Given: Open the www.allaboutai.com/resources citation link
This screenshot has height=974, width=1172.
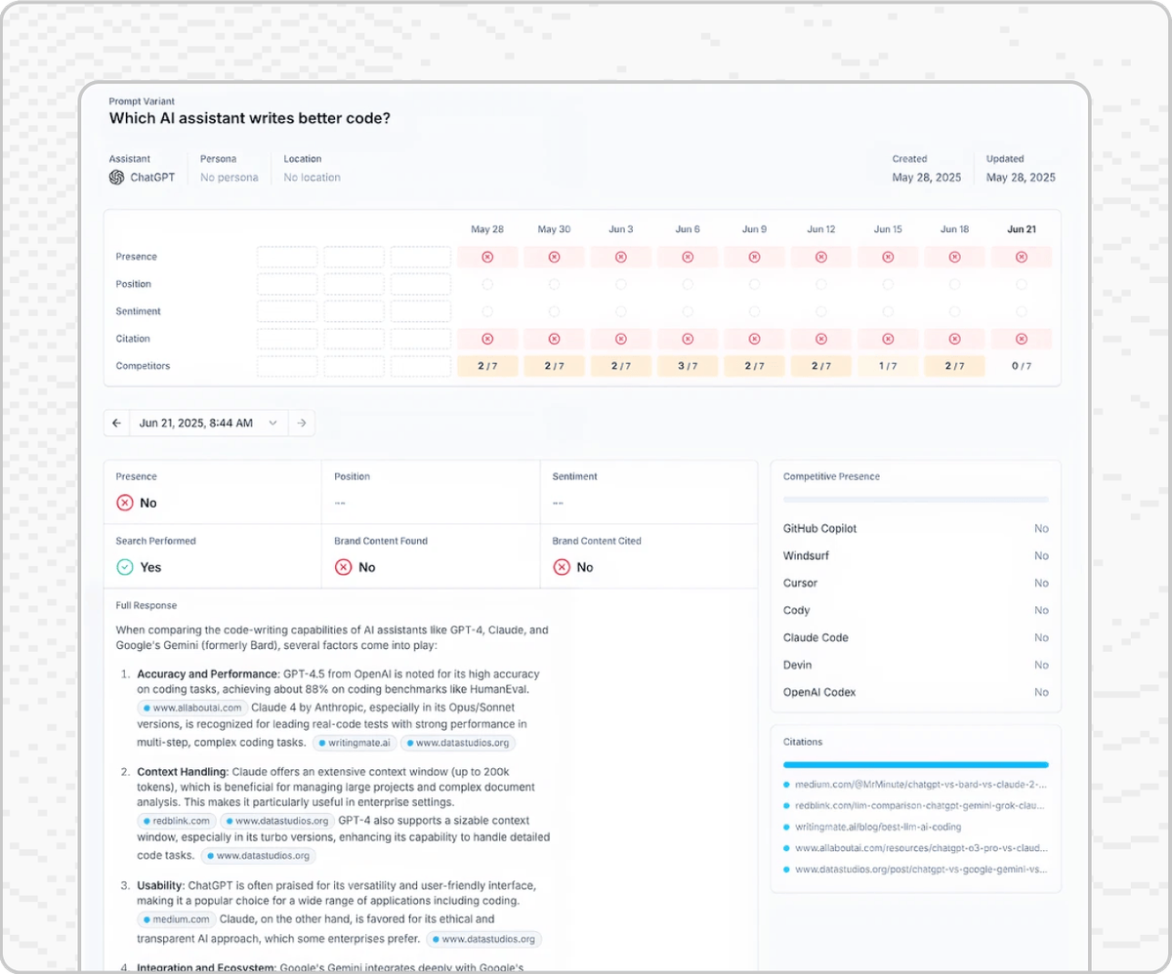Looking at the screenshot, I should coord(916,848).
